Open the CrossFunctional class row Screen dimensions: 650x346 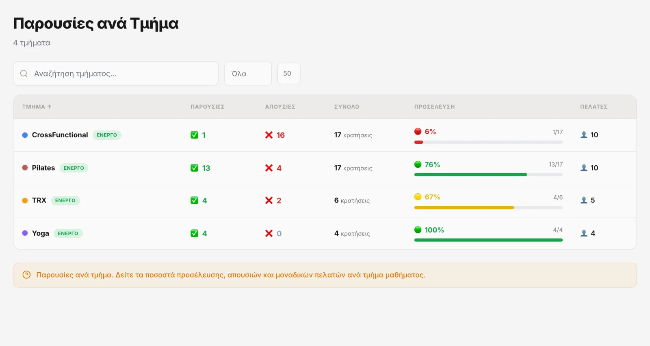(325, 135)
